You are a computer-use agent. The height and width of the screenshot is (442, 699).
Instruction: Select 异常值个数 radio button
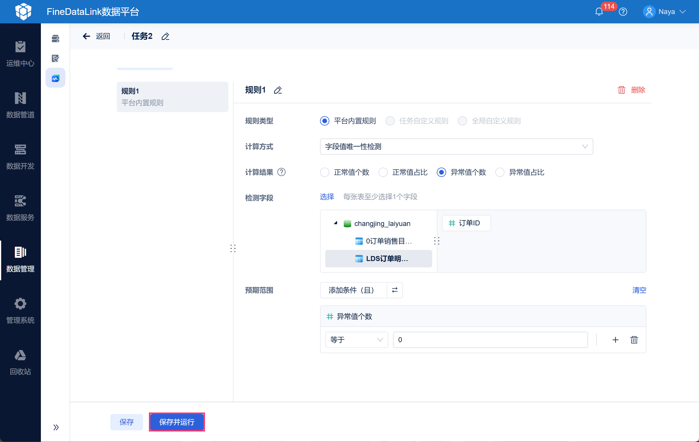[441, 172]
